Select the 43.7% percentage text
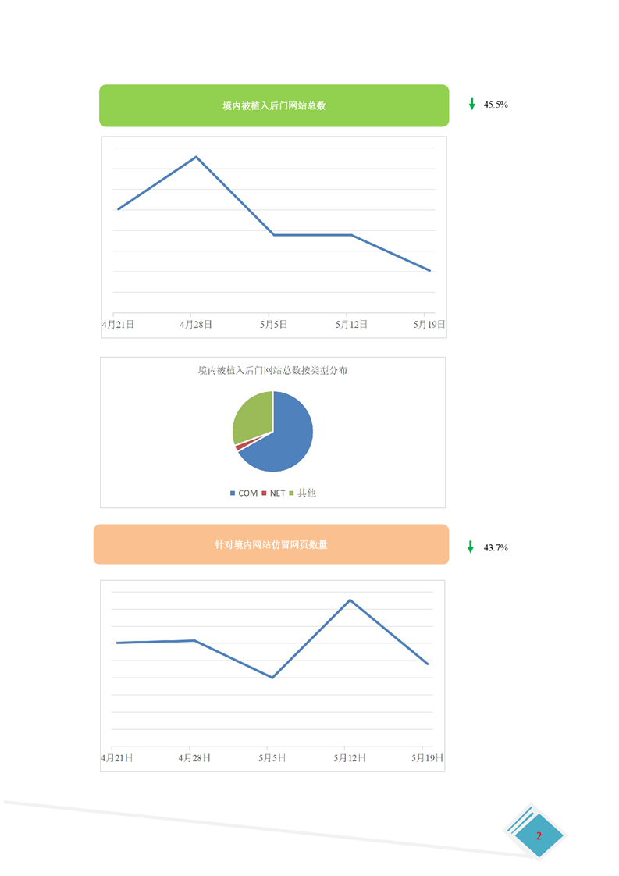 point(496,547)
